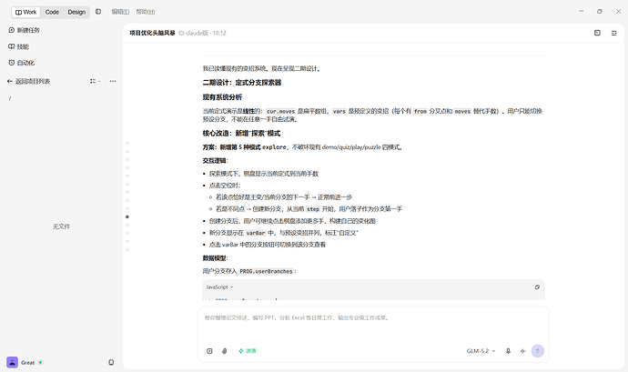Switch to the Work tab
Screen dimensions: 628x372
point(26,12)
